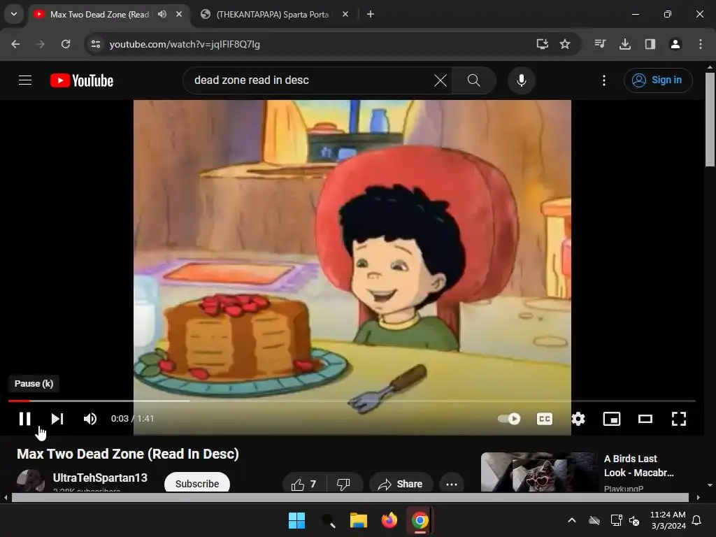Switch to the Sparta Porta tab
The image size is (716, 537).
point(272,15)
